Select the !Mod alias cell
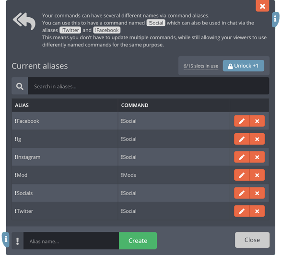This screenshot has height=255, width=281. [x=65, y=175]
